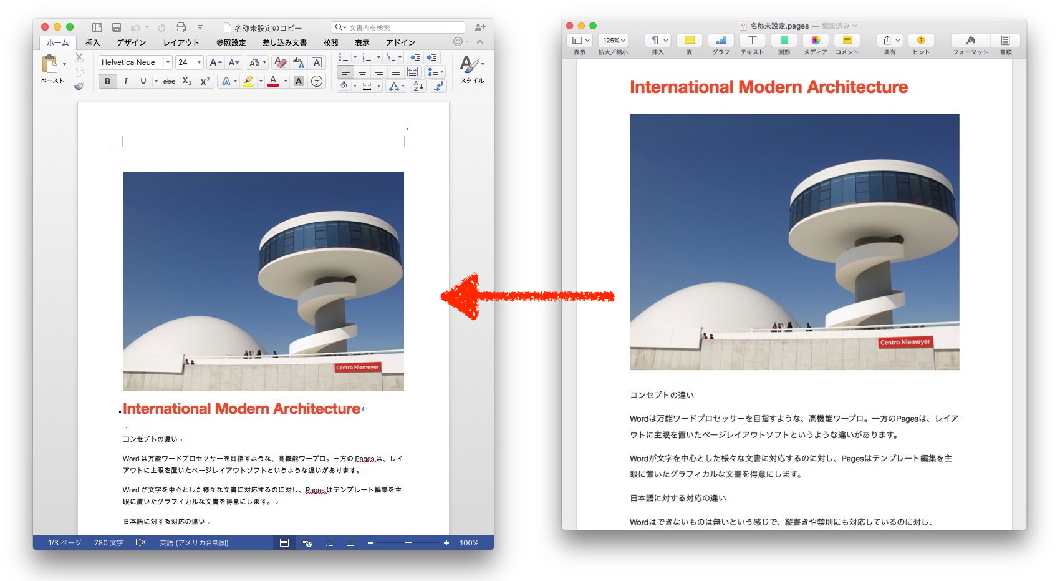1060x581 pixels.
Task: Open the 挿入 tab in Word
Action: tap(92, 42)
